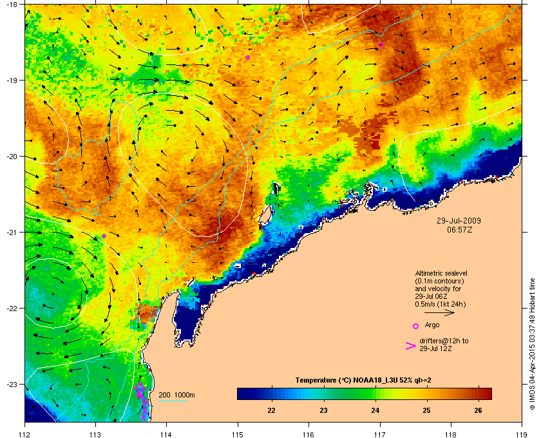Screen dimensions: 541x438
Task: Click the Argo float marker near 113E, 21S
Action: tap(104, 236)
